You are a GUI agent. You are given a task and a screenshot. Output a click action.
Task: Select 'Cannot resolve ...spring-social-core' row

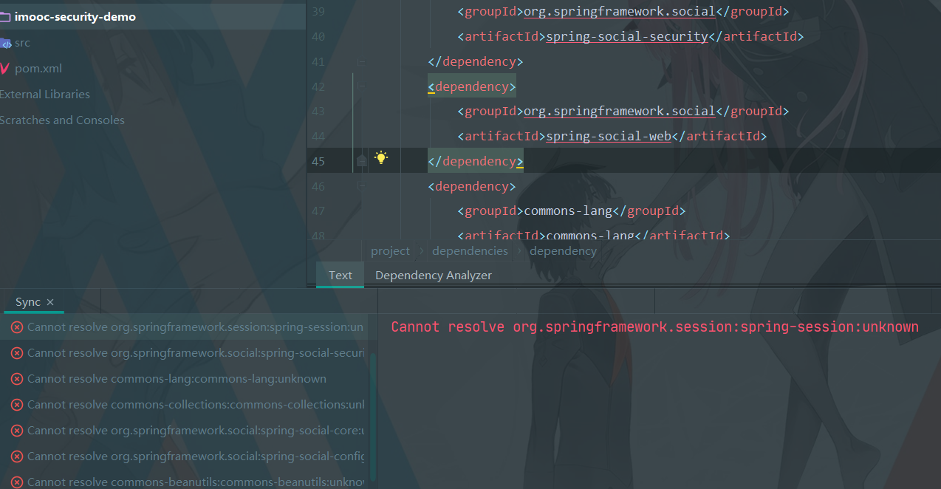click(x=184, y=431)
